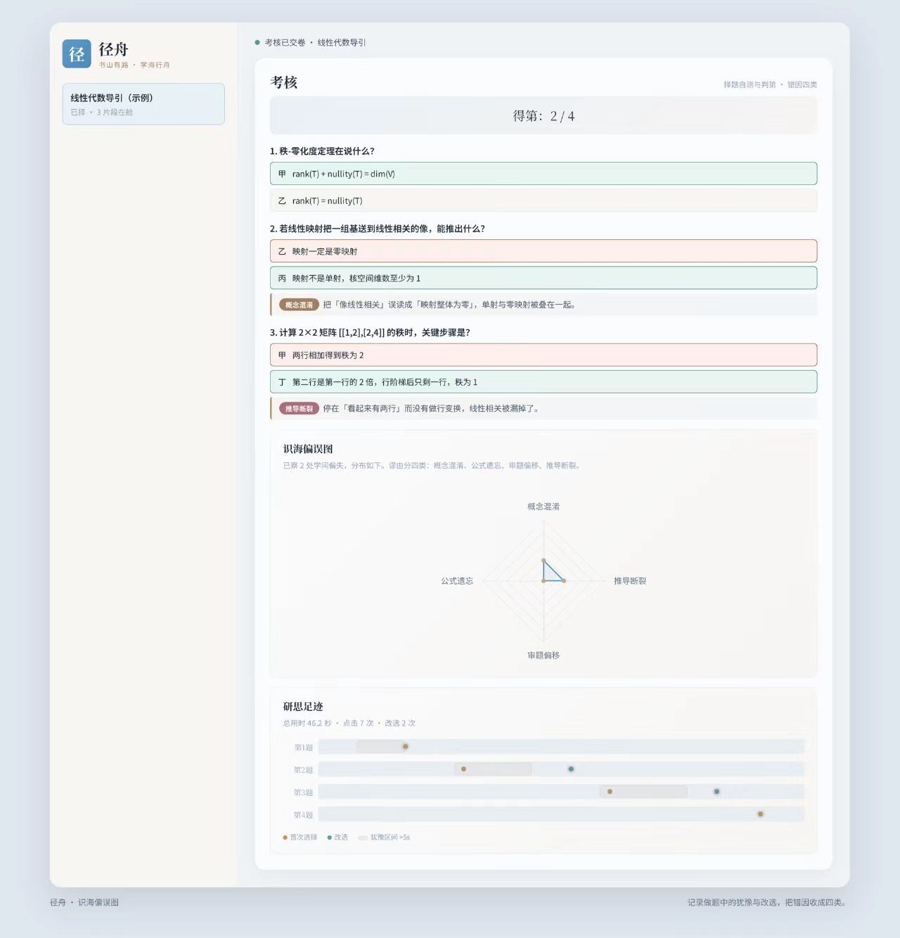Click the grey hesitation bar in row 第3题

click(x=643, y=792)
